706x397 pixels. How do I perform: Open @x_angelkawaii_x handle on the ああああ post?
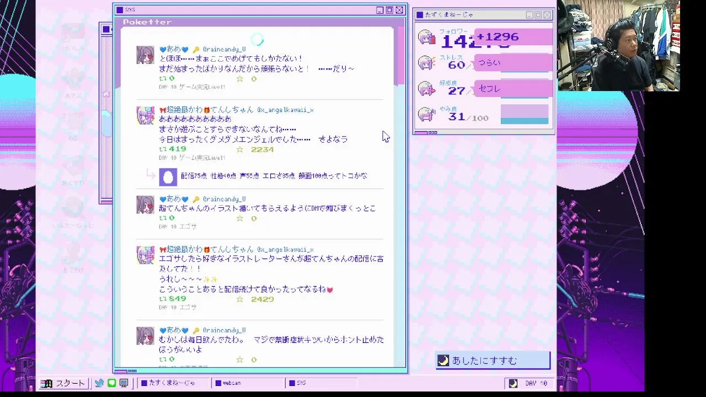coord(285,110)
